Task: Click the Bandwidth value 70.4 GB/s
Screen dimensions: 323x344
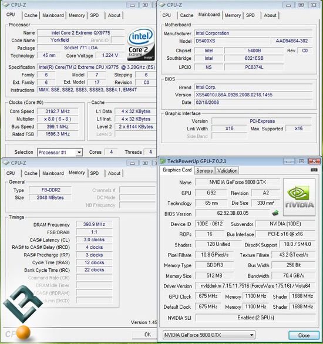Action: tap(294, 275)
